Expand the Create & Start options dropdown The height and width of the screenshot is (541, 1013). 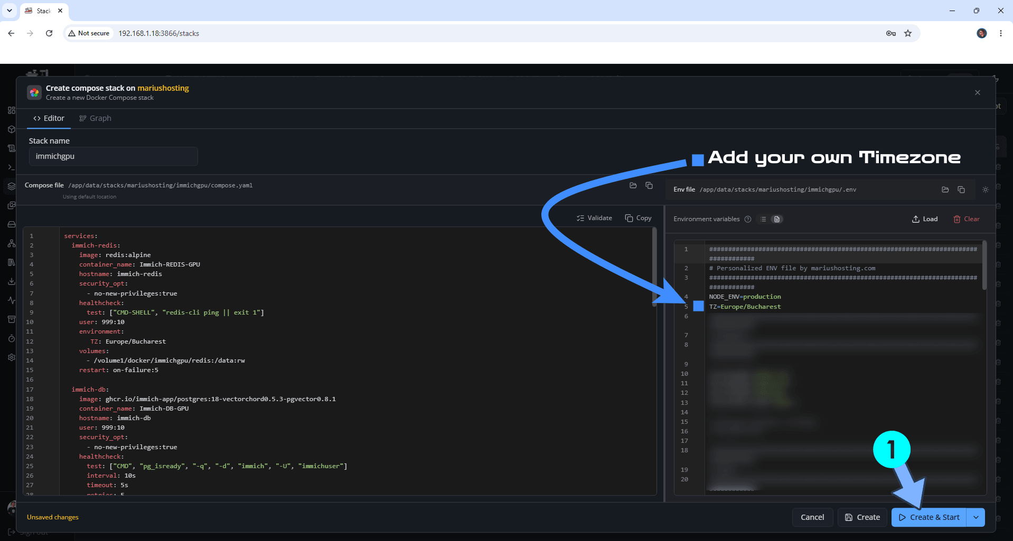point(976,517)
